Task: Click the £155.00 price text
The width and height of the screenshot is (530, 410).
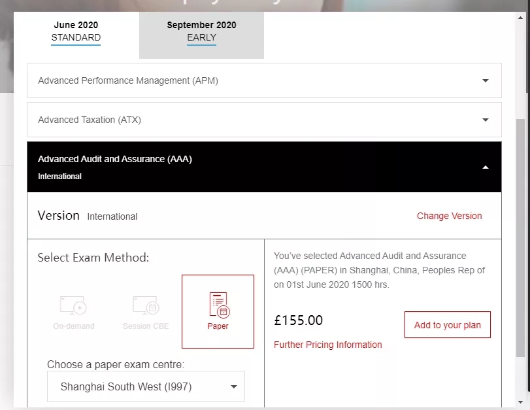Action: (298, 320)
